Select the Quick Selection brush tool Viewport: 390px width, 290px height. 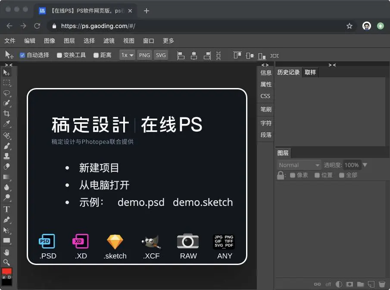click(x=7, y=104)
